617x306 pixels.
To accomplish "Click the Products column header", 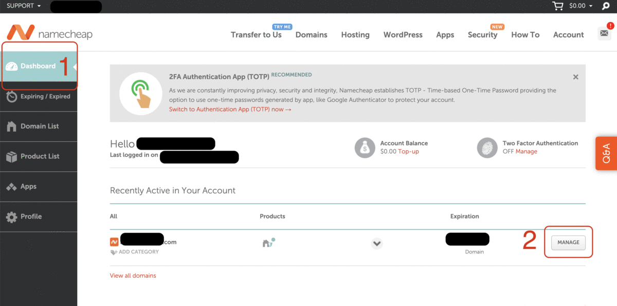I will coord(273,216).
